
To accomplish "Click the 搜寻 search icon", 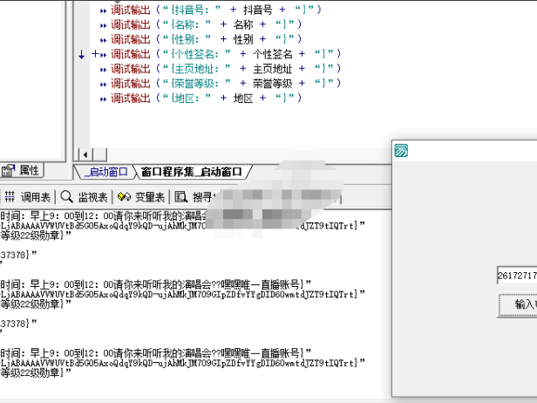I will coord(181,197).
